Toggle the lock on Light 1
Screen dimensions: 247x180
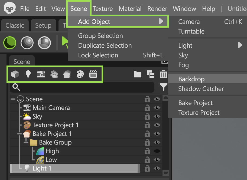147,168
